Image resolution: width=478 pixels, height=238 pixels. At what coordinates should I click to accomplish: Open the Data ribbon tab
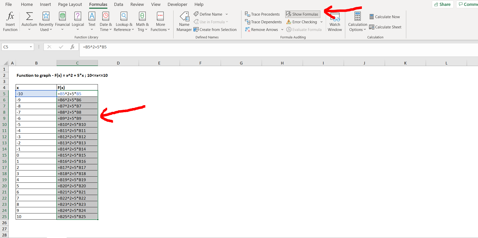(x=118, y=4)
